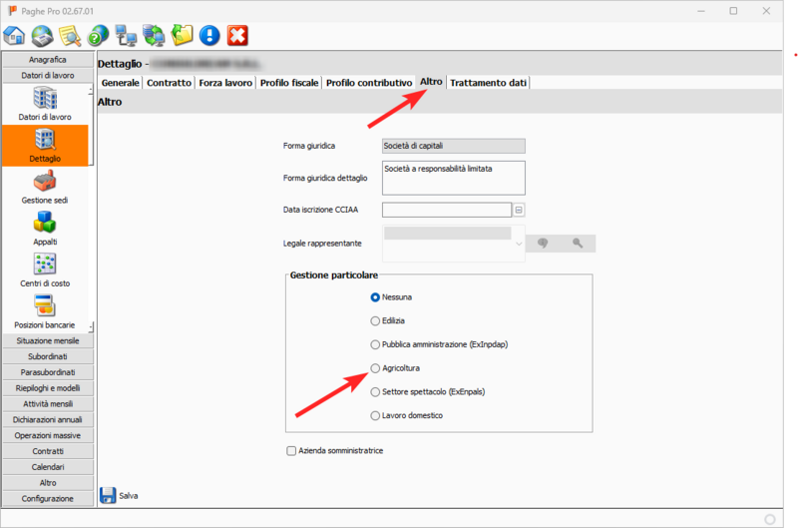Click the home icon in toolbar
The width and height of the screenshot is (798, 528).
[x=15, y=36]
